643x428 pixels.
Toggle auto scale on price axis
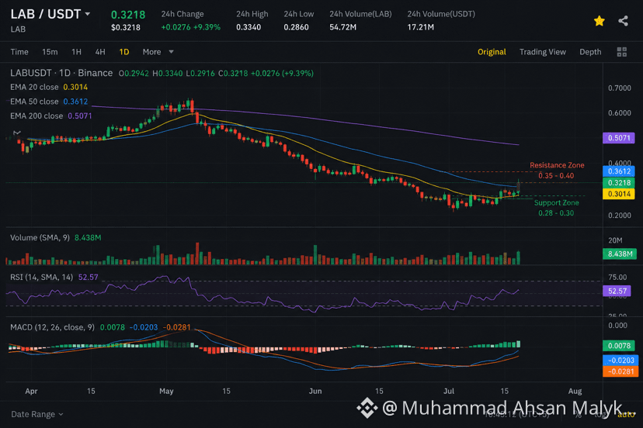point(626,415)
